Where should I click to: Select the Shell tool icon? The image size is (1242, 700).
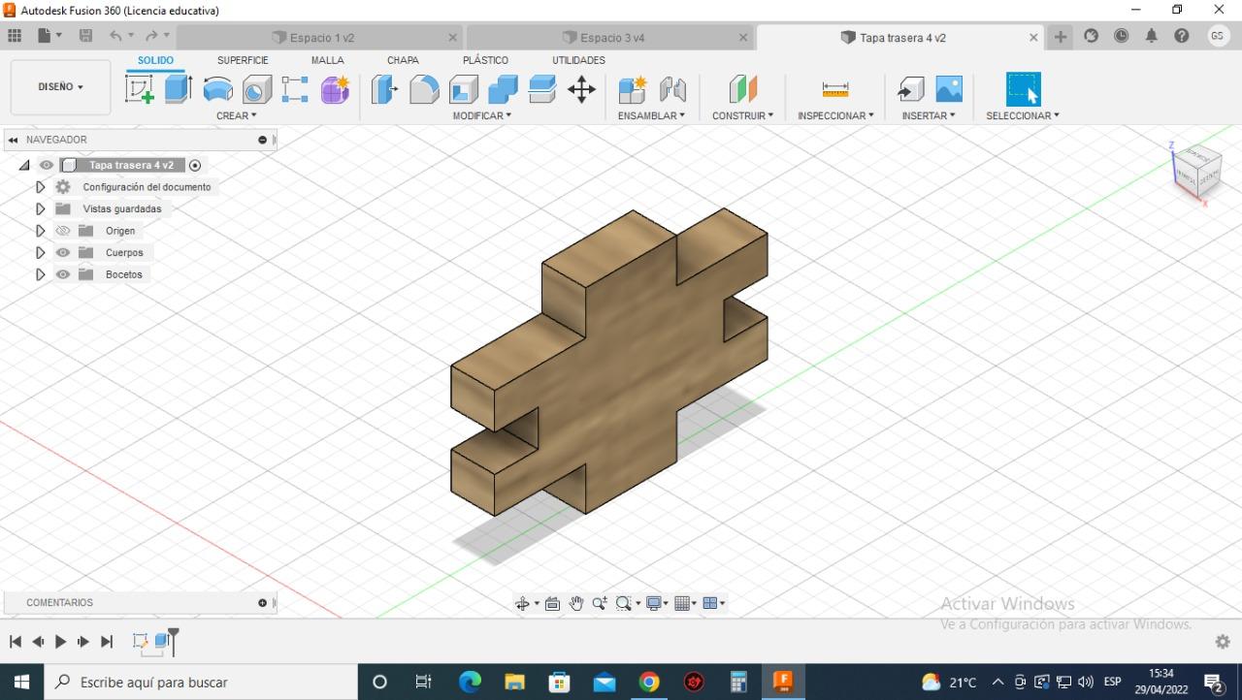coord(464,89)
